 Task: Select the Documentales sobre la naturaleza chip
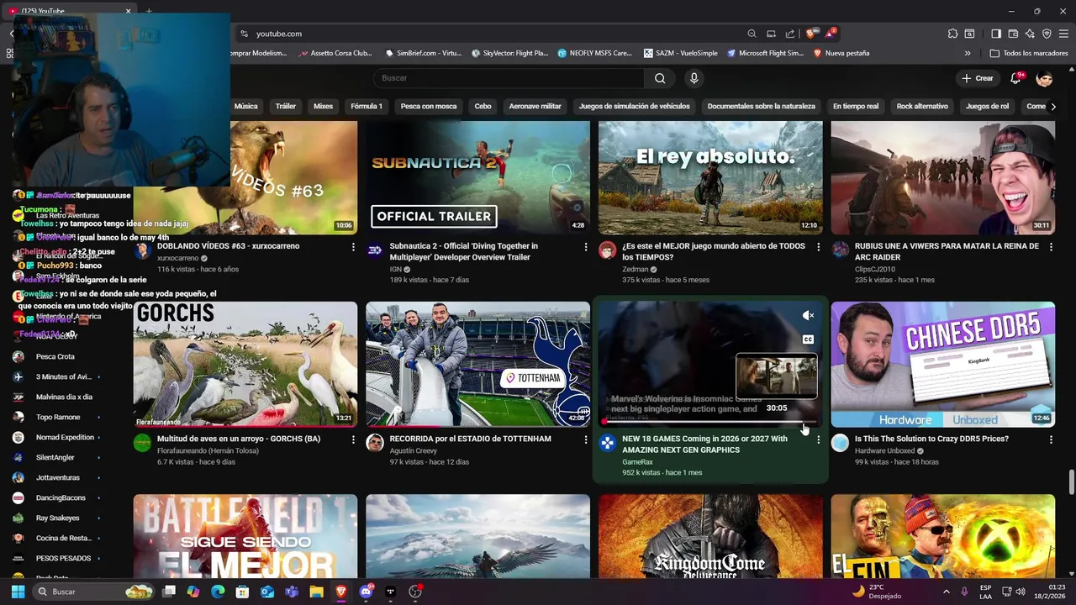tap(762, 107)
